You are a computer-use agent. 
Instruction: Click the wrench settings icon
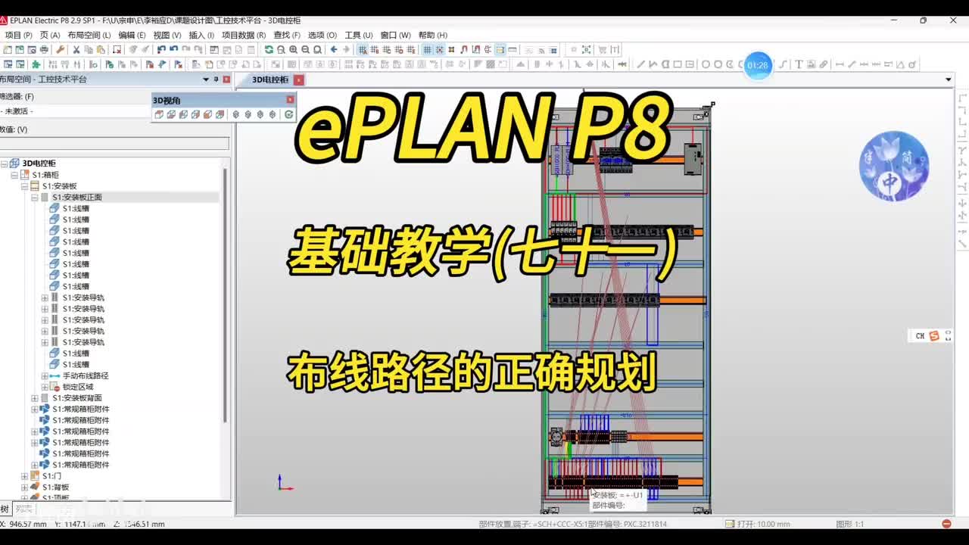[x=60, y=49]
